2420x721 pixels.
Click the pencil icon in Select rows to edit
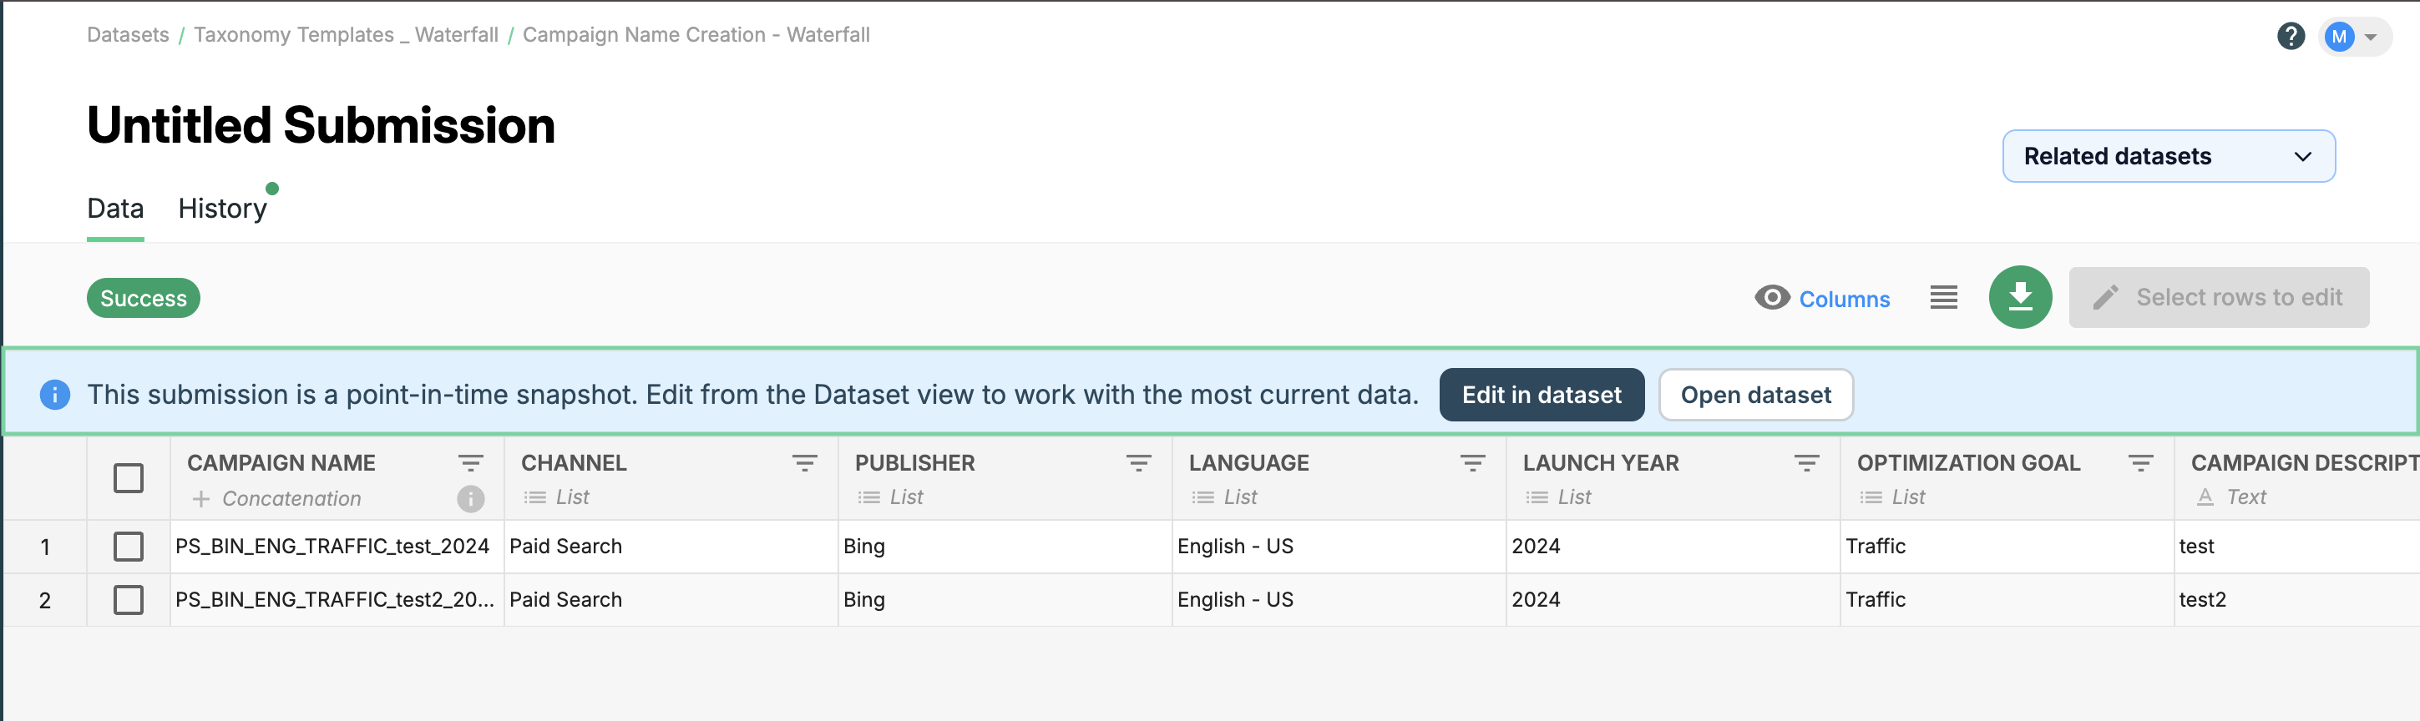click(2105, 298)
